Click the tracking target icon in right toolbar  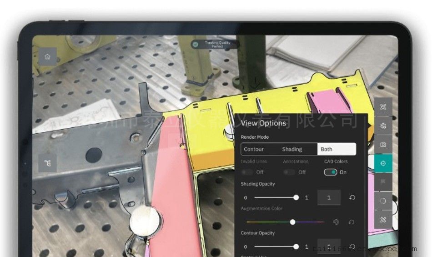pos(383,106)
